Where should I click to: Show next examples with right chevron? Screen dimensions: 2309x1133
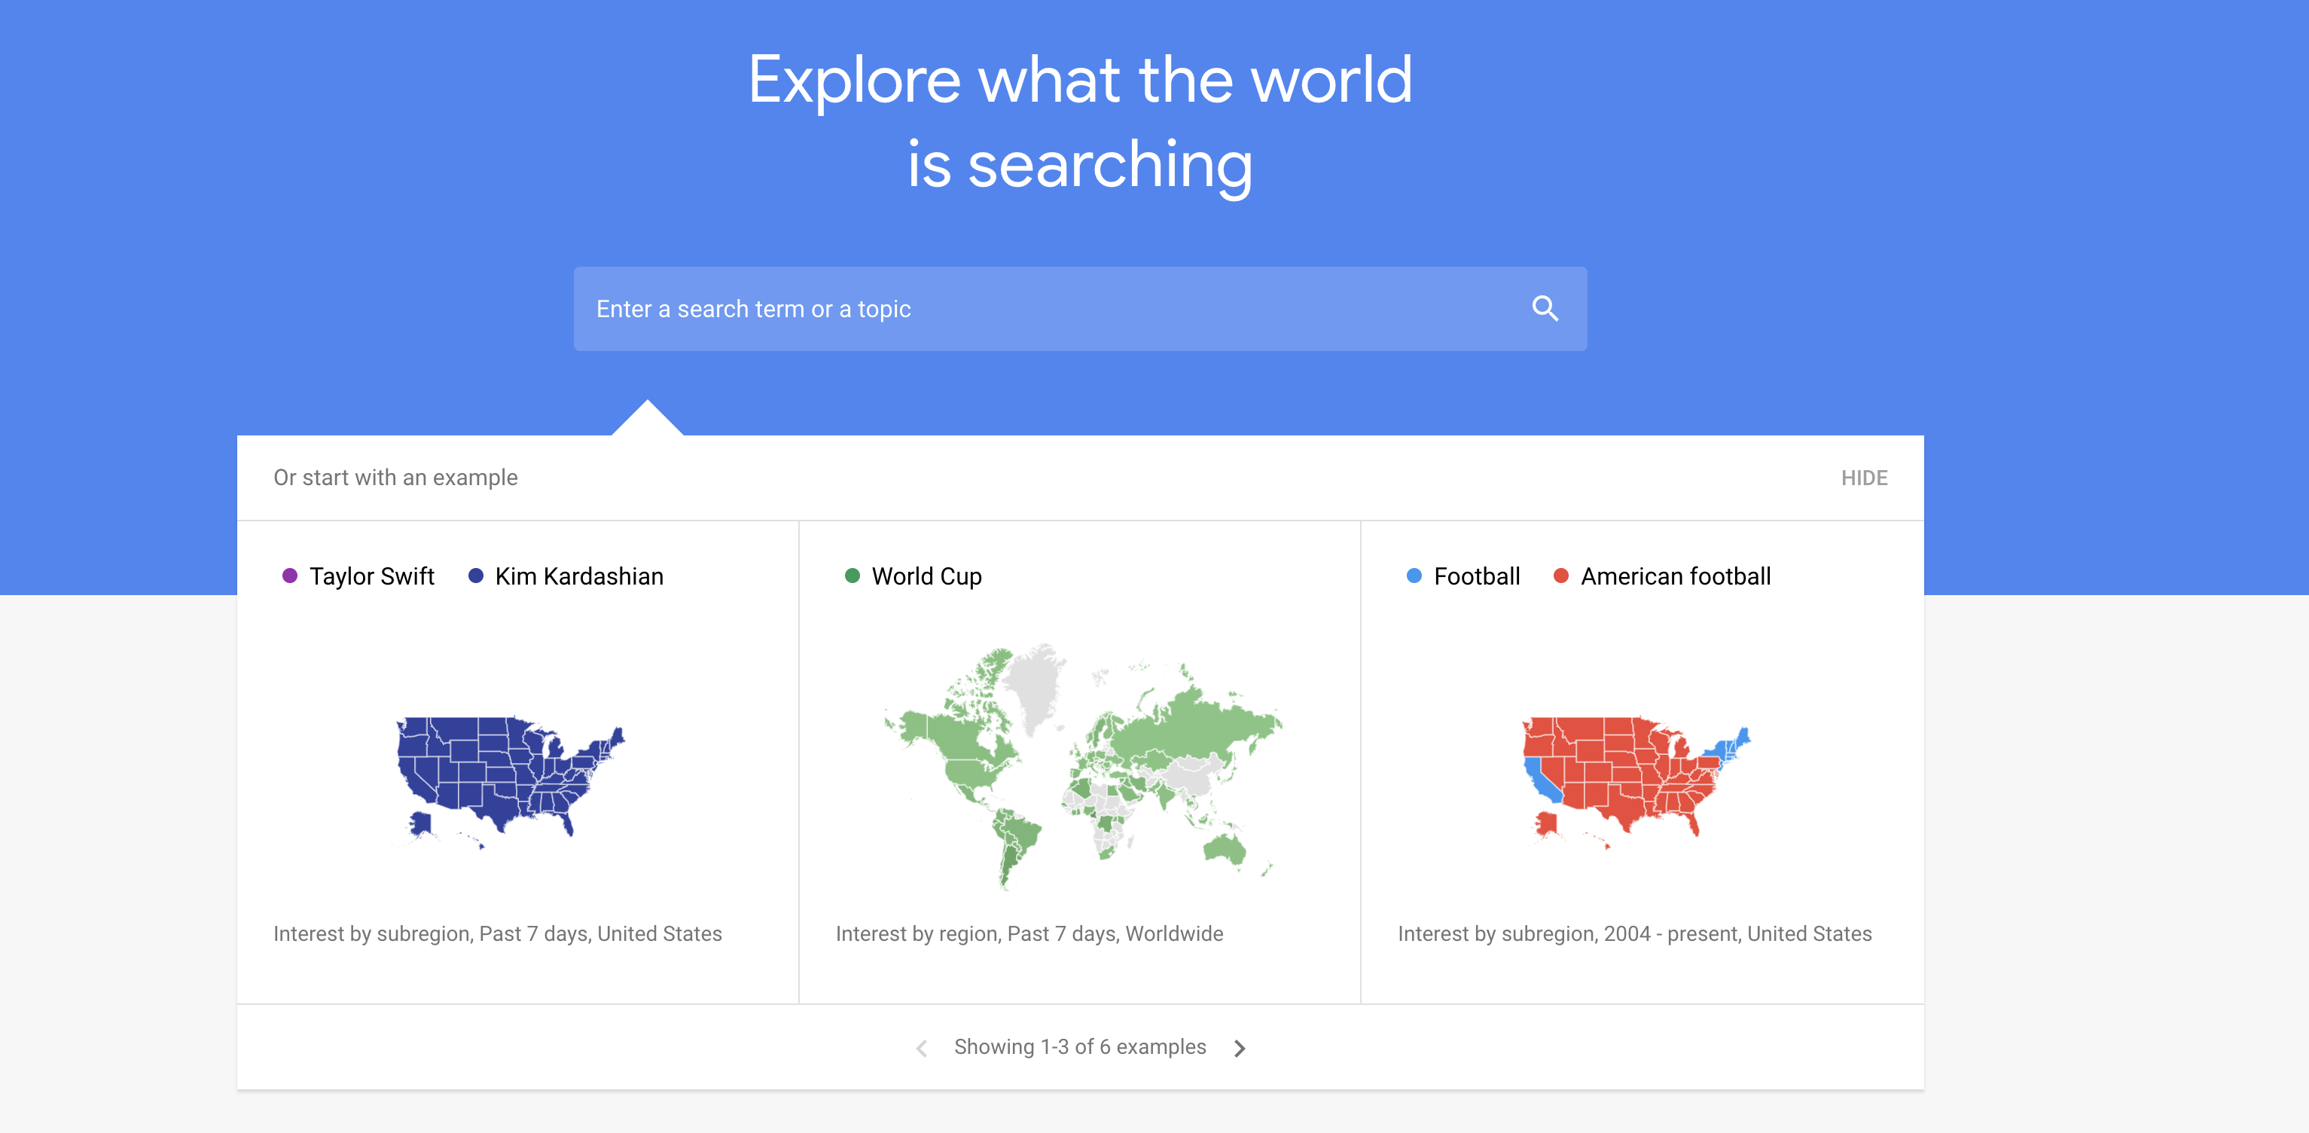point(1240,1048)
